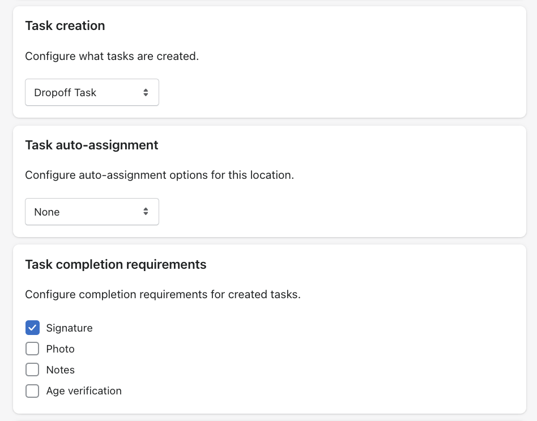The image size is (537, 421).
Task: Click the auto-assignment options description text
Action: pyautogui.click(x=160, y=175)
